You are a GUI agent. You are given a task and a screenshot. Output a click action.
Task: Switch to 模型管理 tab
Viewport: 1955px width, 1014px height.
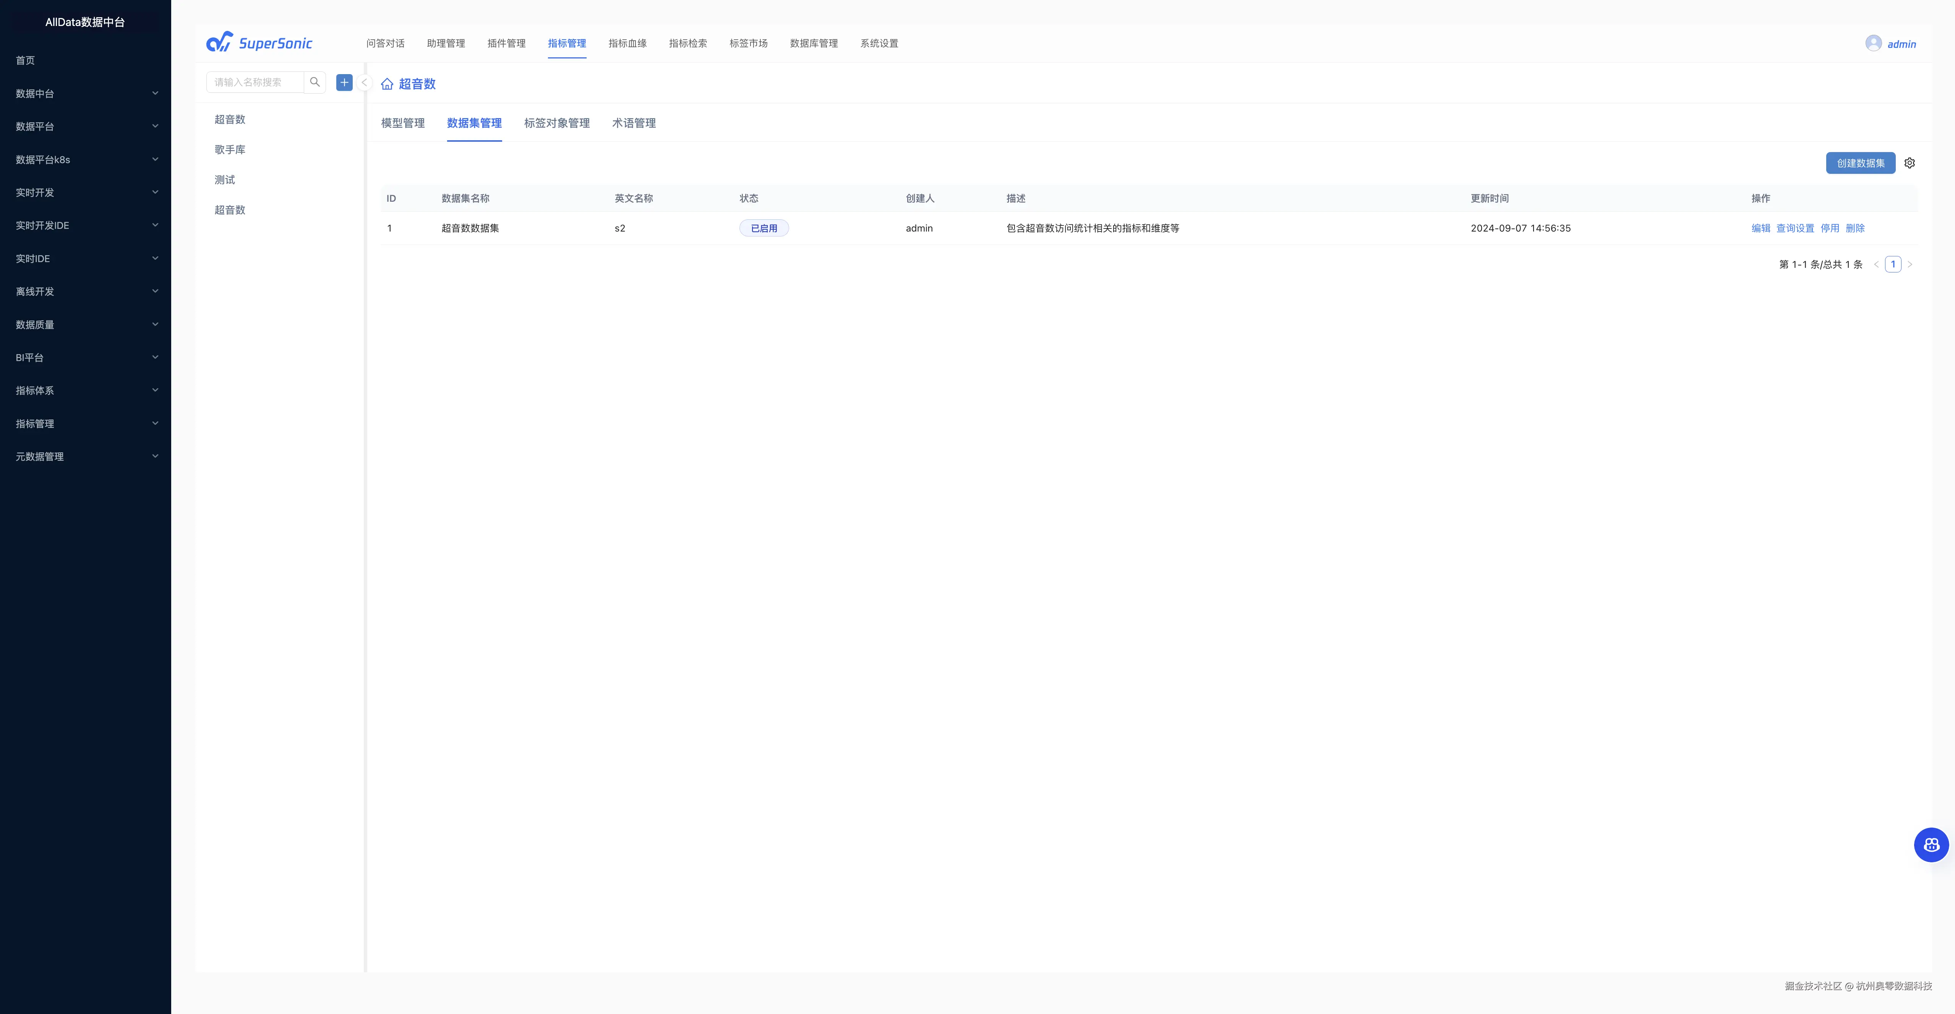402,123
